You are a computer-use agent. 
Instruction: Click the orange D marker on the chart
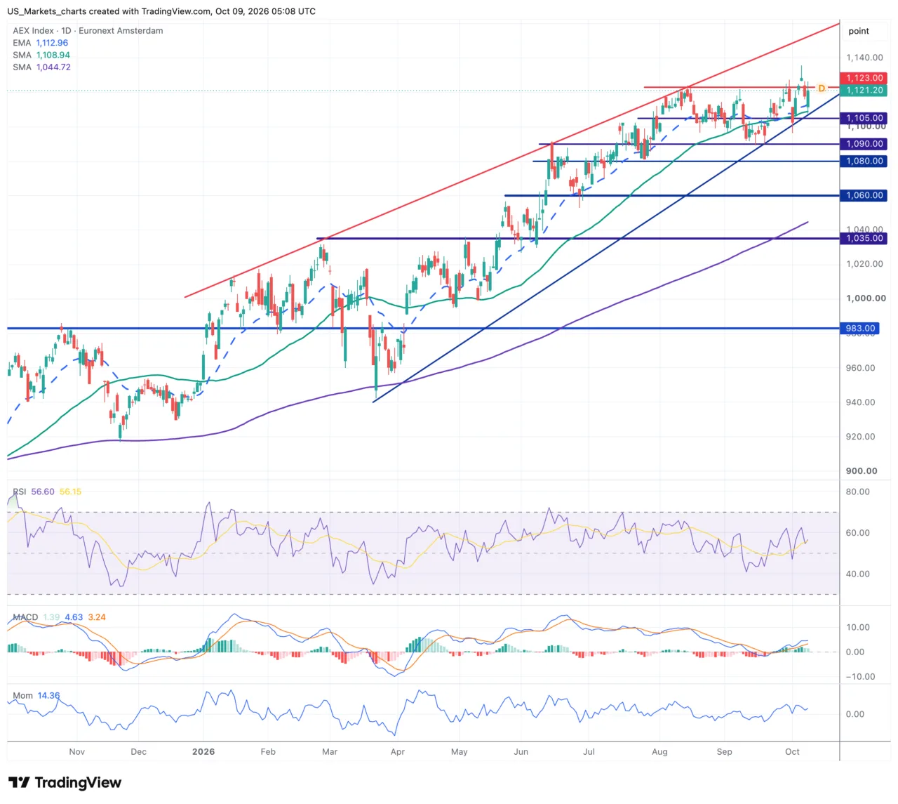coord(822,88)
